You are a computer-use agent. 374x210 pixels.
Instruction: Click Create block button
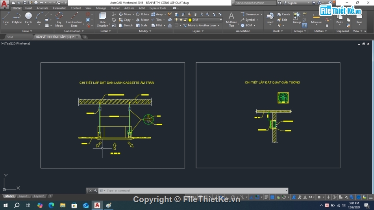(x=283, y=14)
